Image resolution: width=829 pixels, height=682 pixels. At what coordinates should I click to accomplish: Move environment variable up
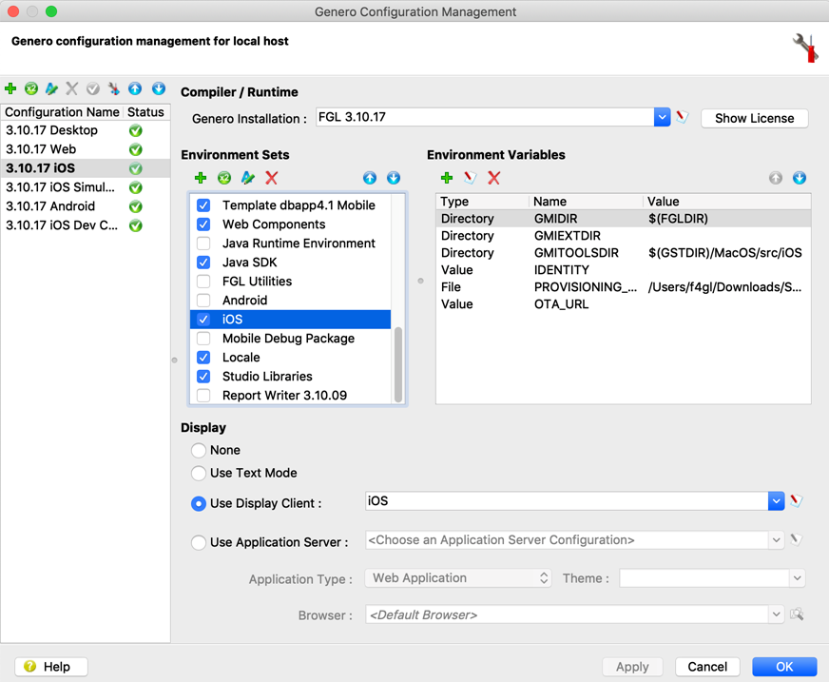[x=776, y=178]
